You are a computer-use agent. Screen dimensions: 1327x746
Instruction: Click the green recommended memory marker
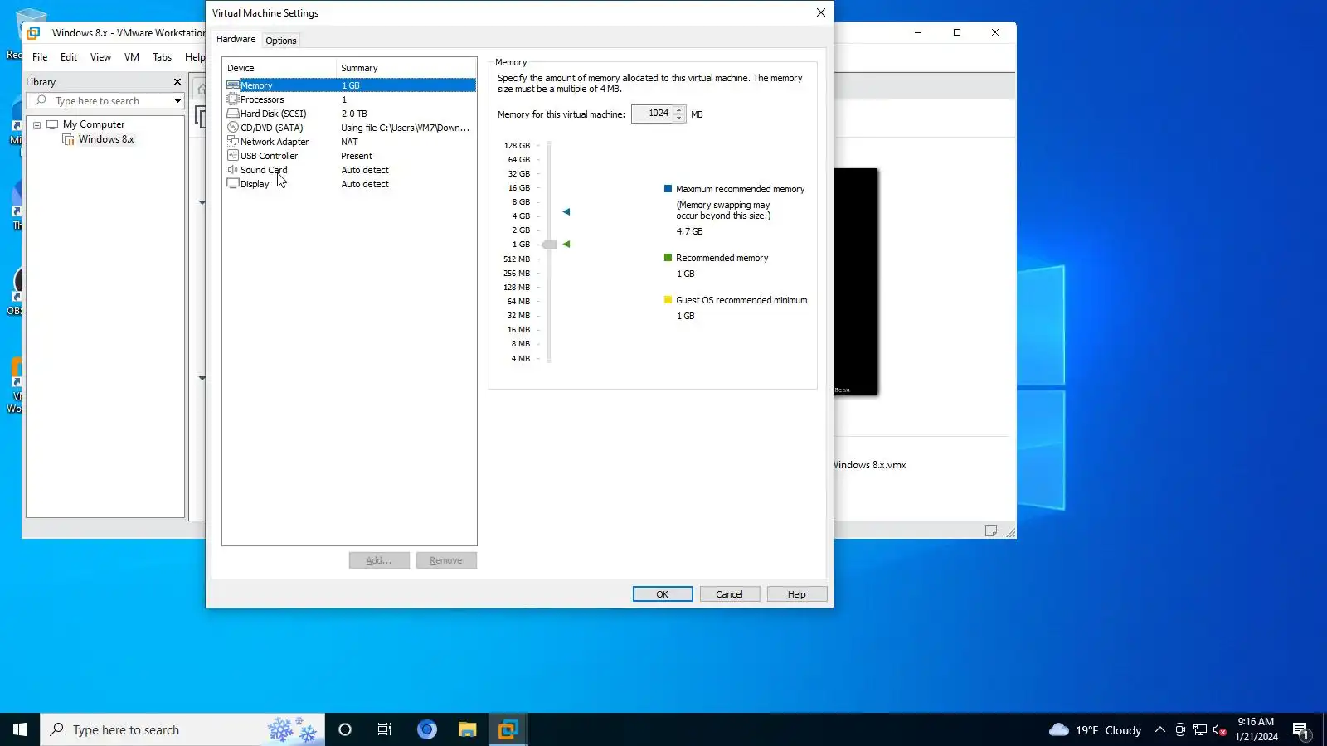point(566,245)
